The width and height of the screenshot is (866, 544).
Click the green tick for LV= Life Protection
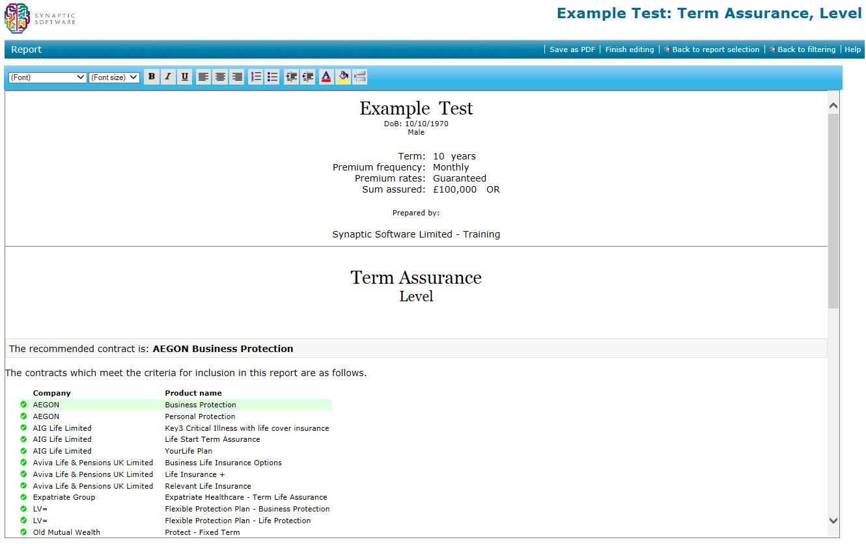point(23,521)
